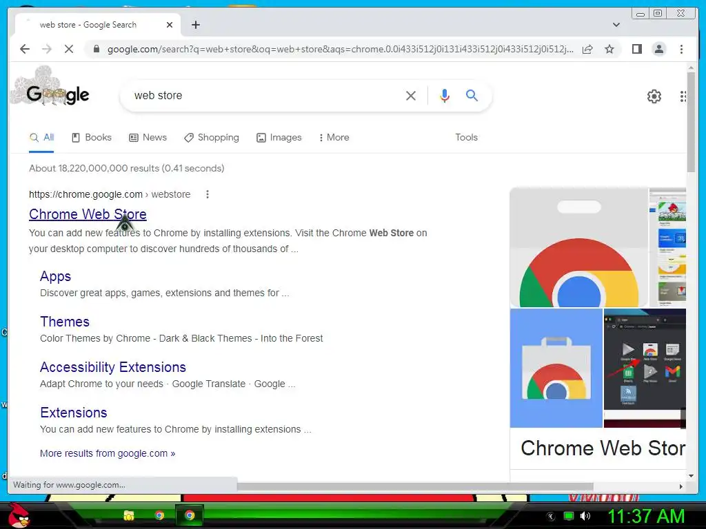Image resolution: width=706 pixels, height=529 pixels.
Task: Open search Tools options
Action: coord(466,138)
